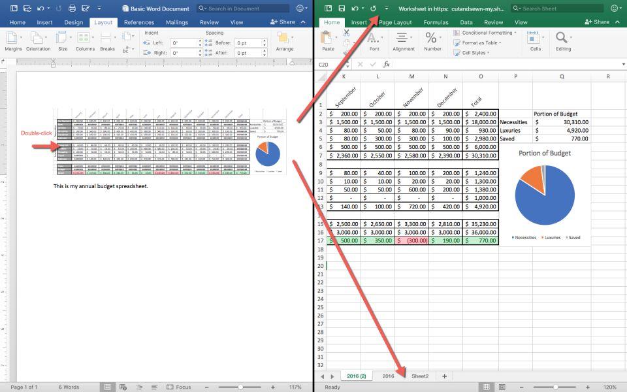Switch to the Sheet2 tab

coord(419,376)
